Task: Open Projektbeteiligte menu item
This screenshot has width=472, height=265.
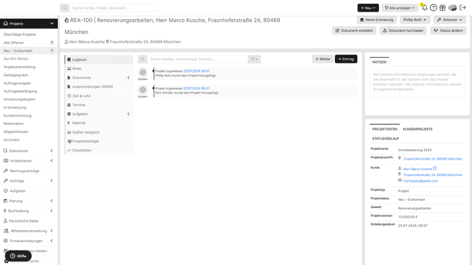Action: 99,141
